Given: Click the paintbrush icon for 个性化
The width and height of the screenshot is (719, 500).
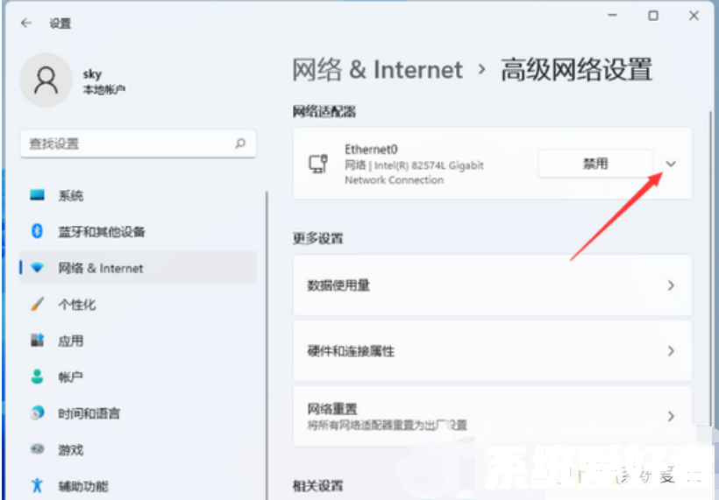Looking at the screenshot, I should tap(38, 305).
